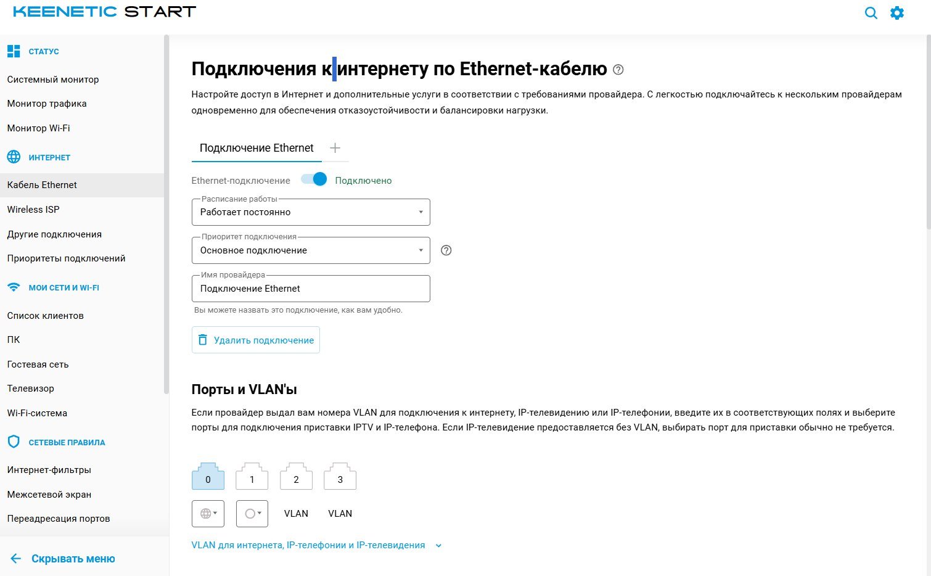Click the Имя провайдера input field

311,289
